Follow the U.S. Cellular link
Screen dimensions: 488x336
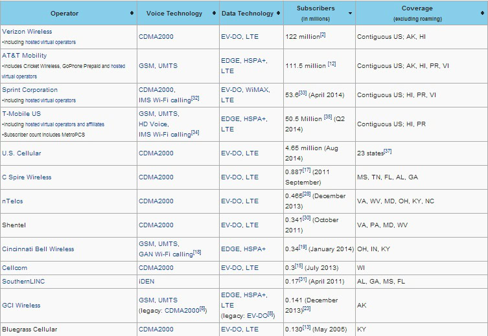pyautogui.click(x=21, y=153)
